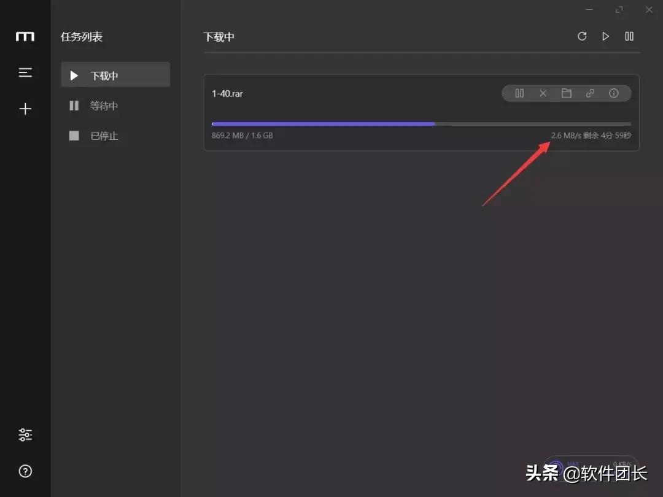This screenshot has width=663, height=497.
Task: Refresh the download list
Action: [x=582, y=36]
